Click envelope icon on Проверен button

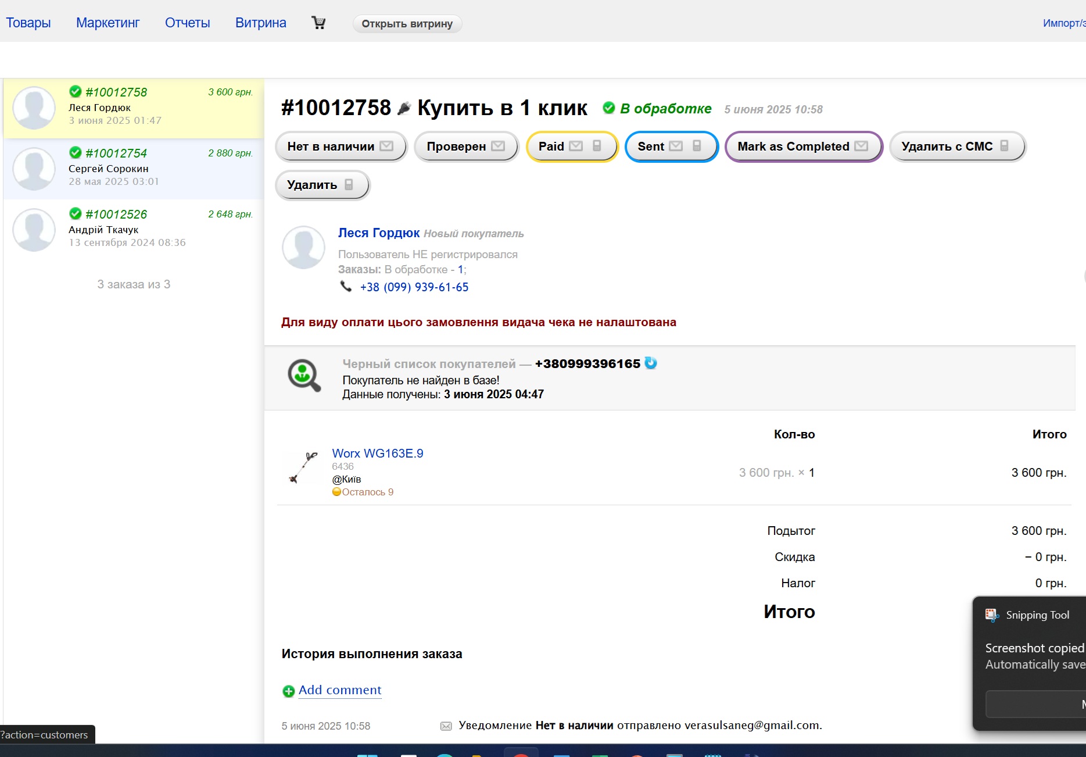(x=498, y=146)
